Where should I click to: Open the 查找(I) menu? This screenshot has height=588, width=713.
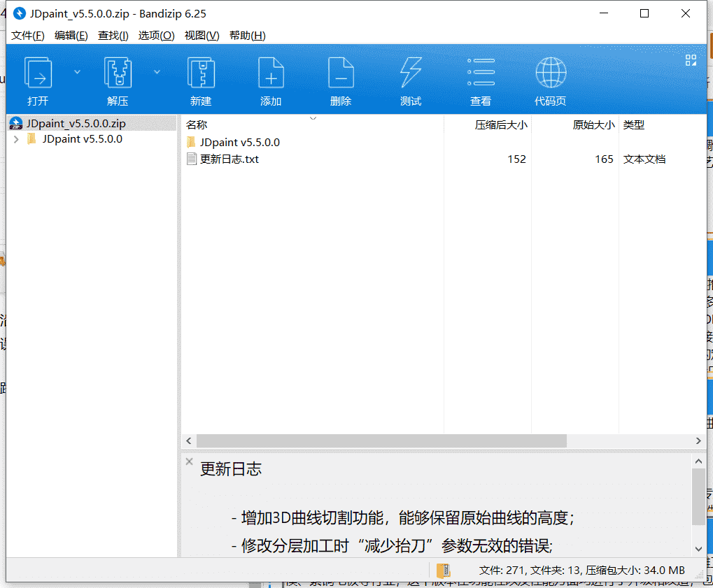point(113,36)
